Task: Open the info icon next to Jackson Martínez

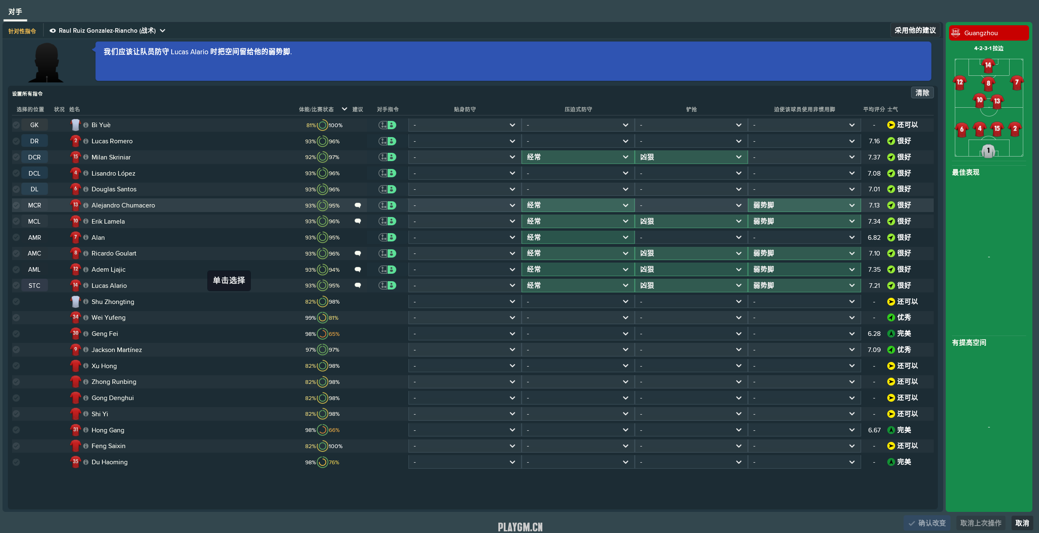Action: 86,350
